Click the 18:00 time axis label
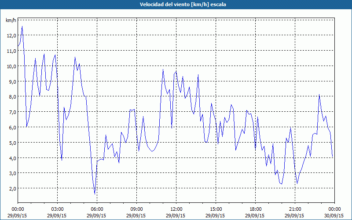352x220 pixels. (x=255, y=209)
